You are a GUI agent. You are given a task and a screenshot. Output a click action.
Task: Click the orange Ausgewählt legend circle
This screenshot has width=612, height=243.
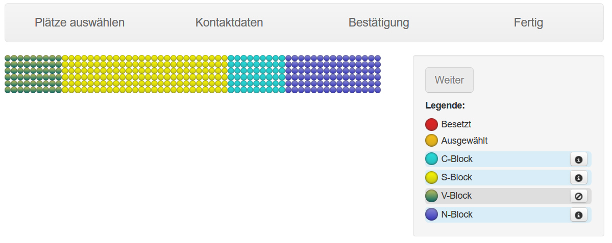pos(431,141)
